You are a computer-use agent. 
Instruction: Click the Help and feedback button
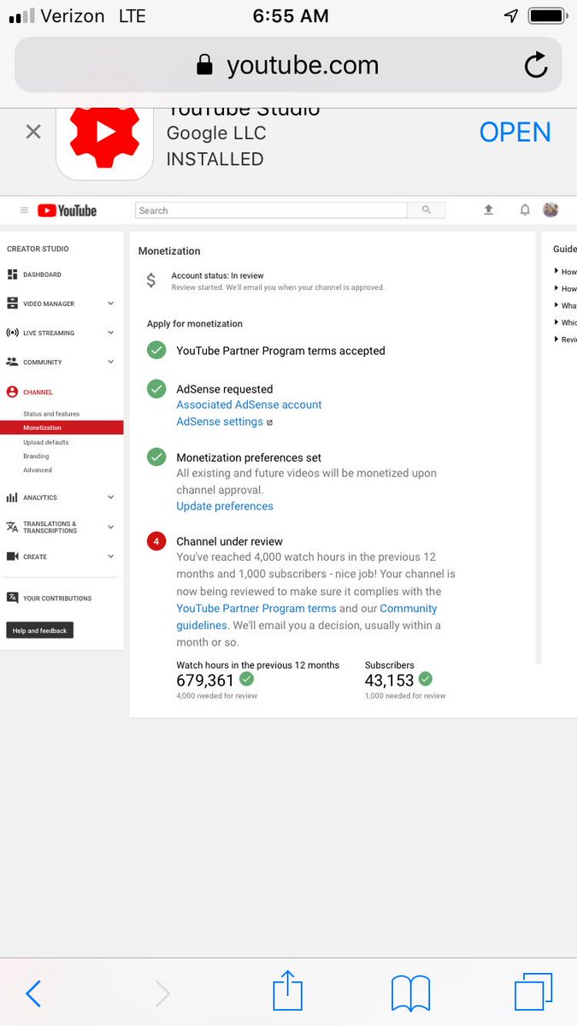[39, 630]
